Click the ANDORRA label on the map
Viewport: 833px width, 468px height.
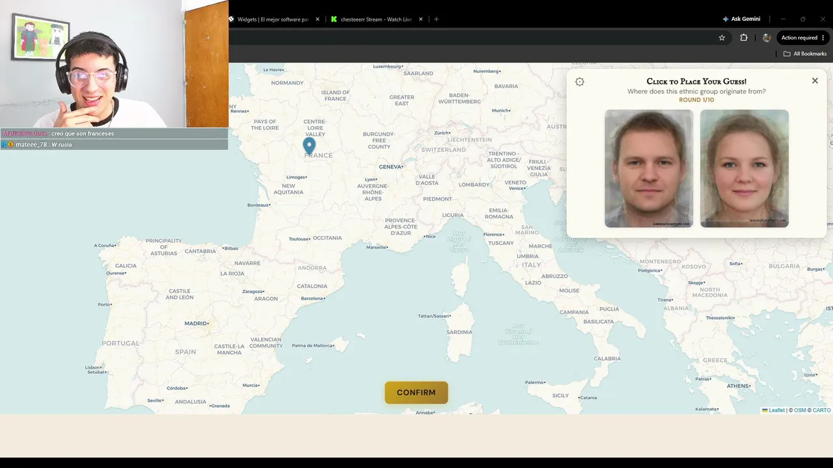(312, 268)
